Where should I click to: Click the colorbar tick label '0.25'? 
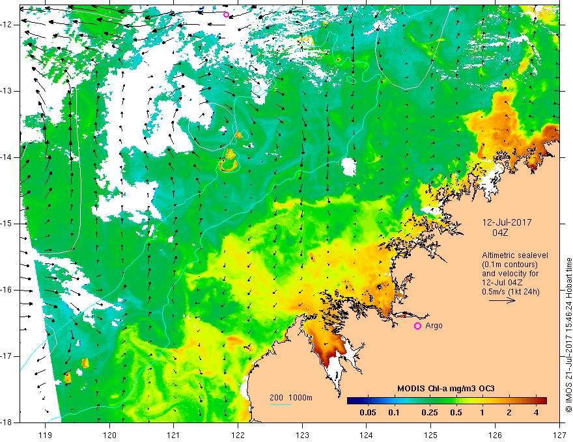tap(429, 413)
